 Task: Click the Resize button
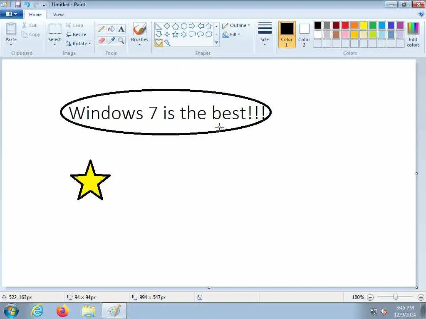pos(76,34)
